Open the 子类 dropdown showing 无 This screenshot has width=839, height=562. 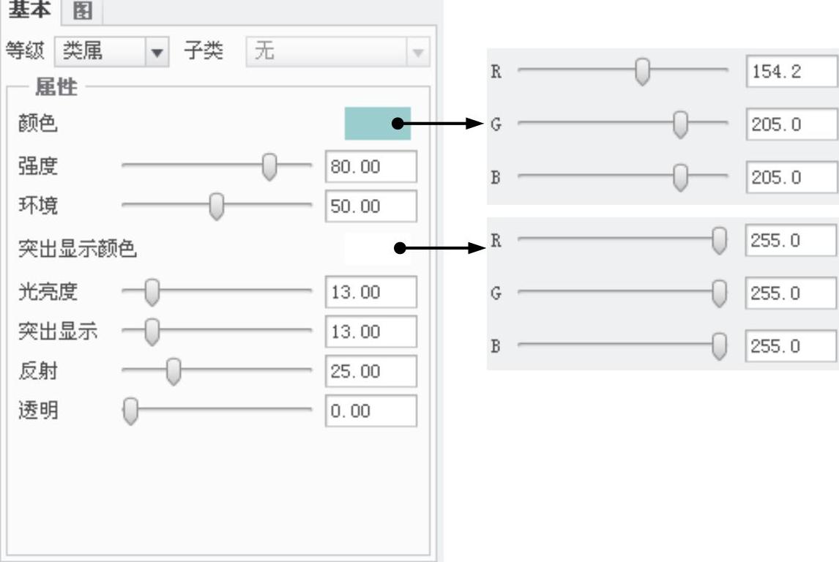(x=338, y=52)
